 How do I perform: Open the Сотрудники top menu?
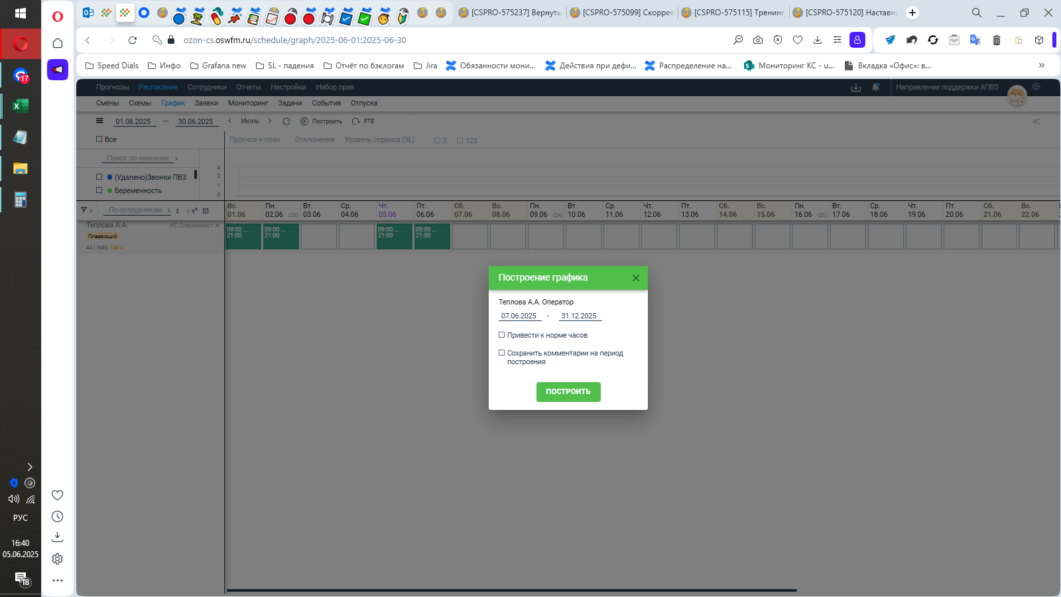207,87
